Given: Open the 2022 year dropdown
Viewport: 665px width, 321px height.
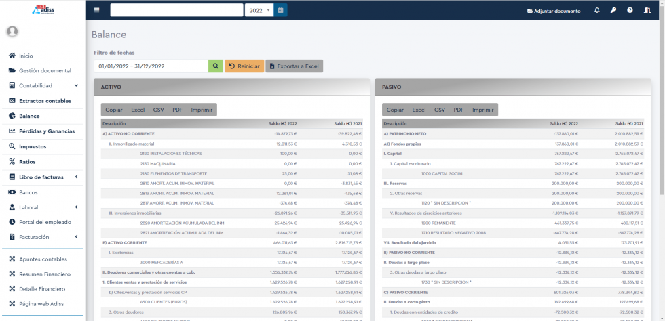Looking at the screenshot, I should pyautogui.click(x=259, y=10).
